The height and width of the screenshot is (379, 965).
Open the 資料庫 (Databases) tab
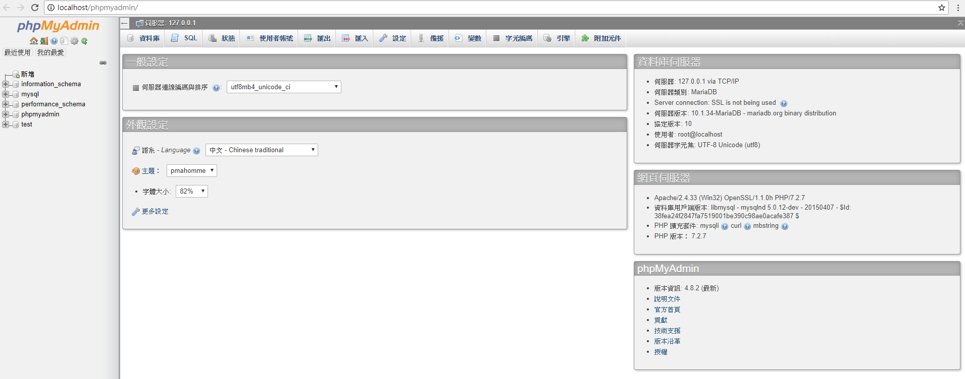(x=143, y=38)
